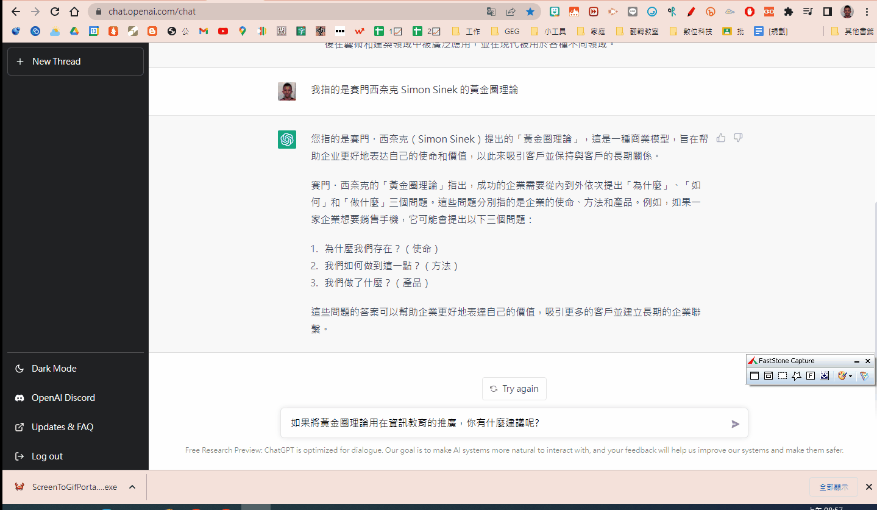This screenshot has height=510, width=877.
Task: Open the Extensions puzzle-piece menu
Action: 789,12
